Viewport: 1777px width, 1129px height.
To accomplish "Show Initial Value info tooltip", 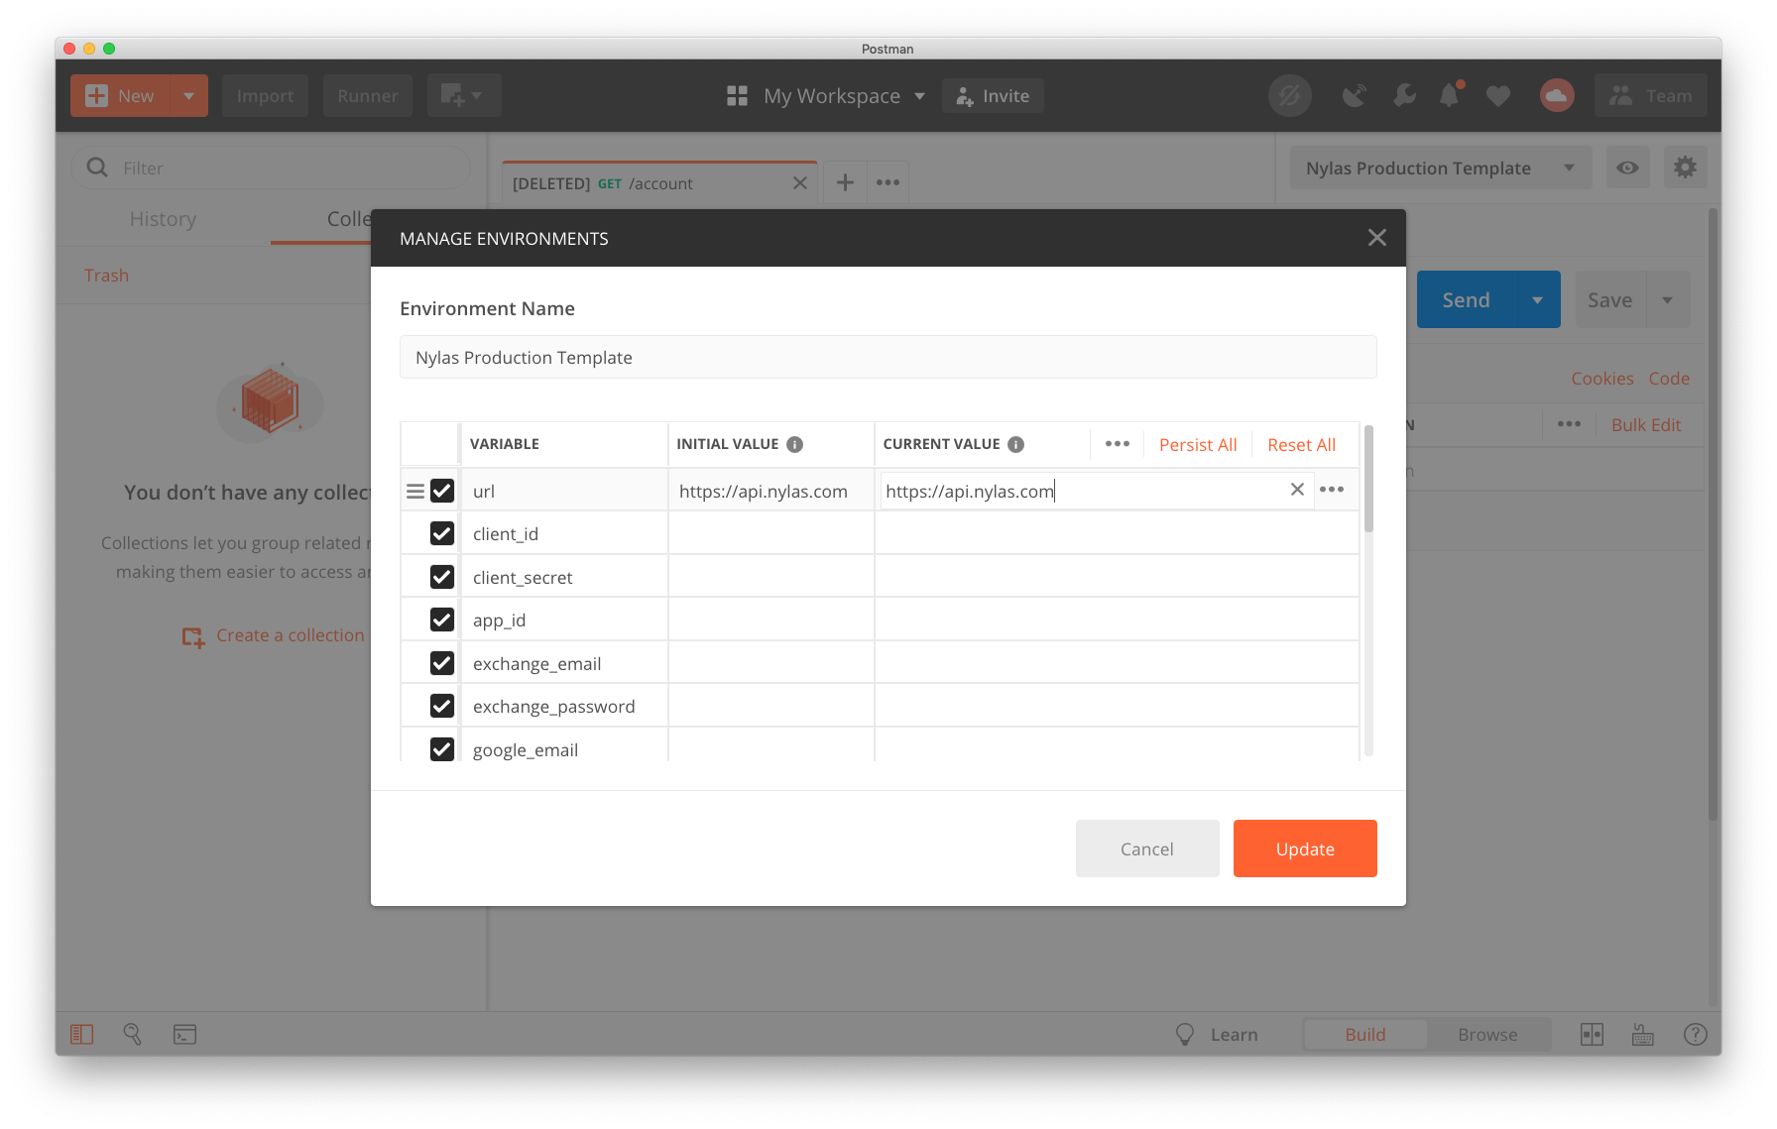I will [x=795, y=444].
